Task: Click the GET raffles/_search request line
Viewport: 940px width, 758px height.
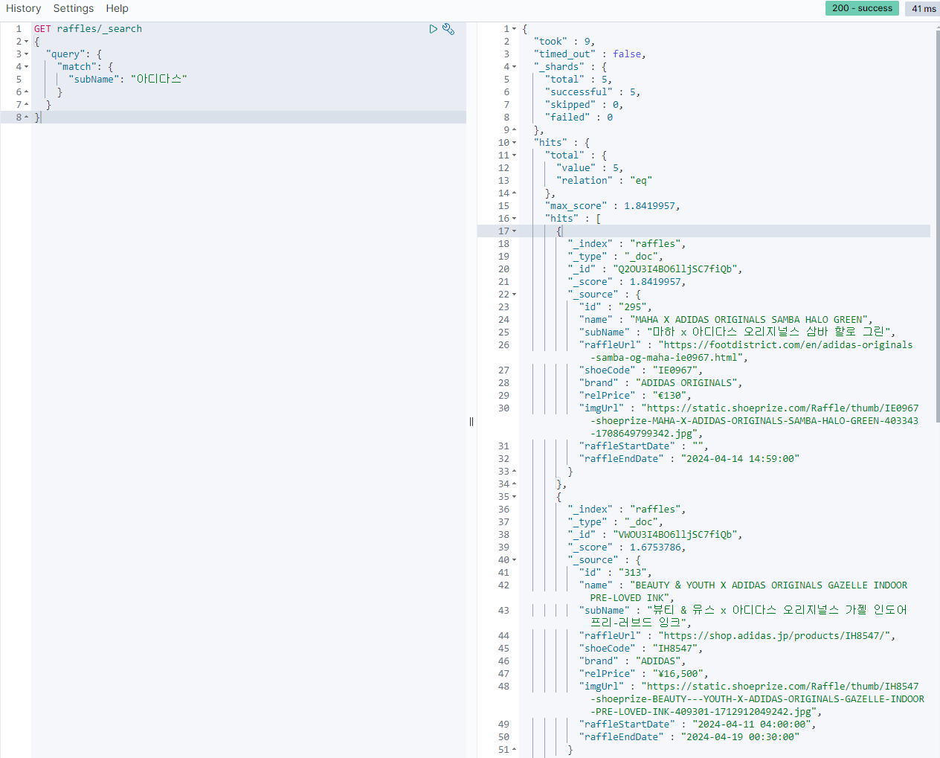Action: 88,29
